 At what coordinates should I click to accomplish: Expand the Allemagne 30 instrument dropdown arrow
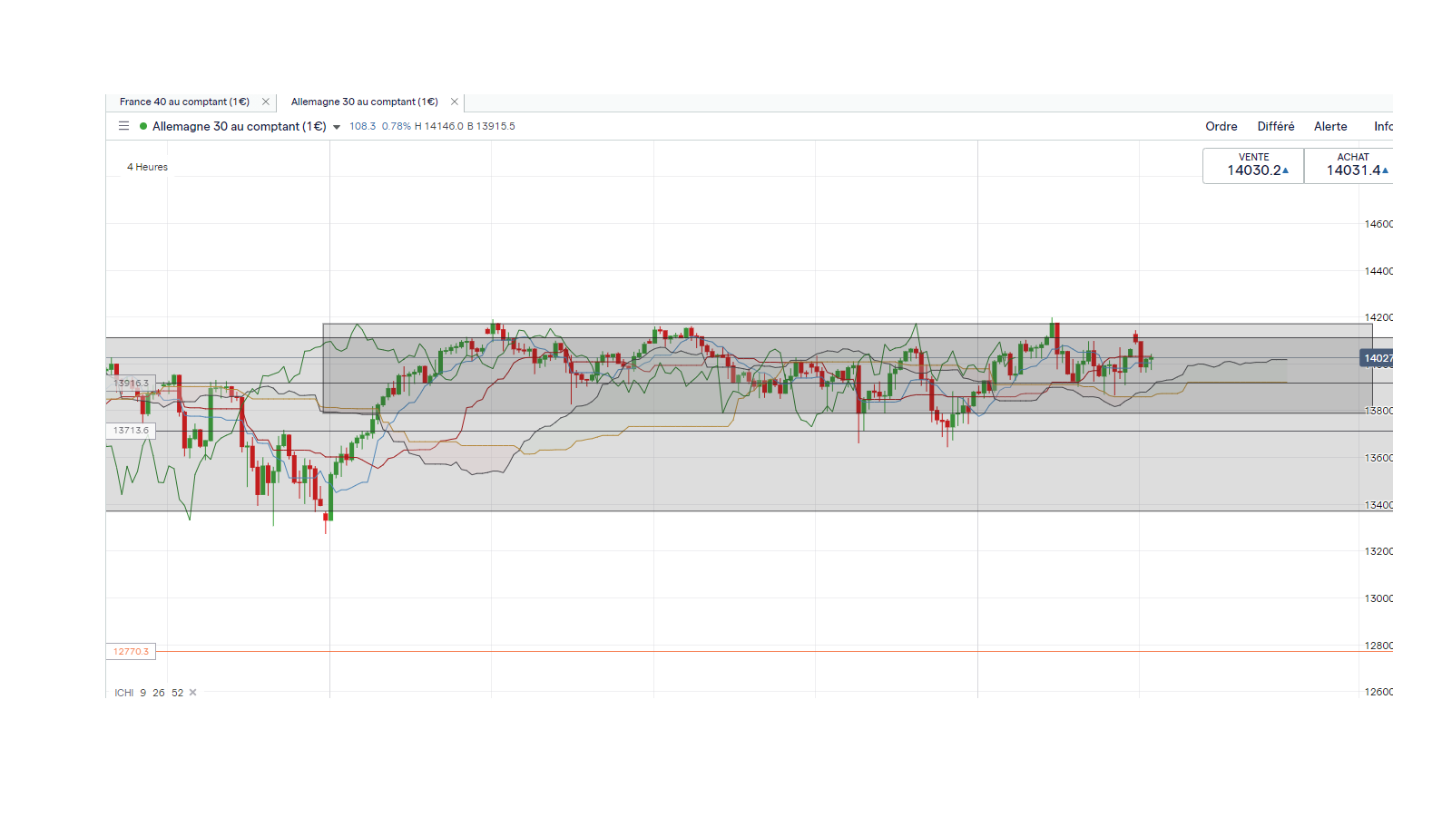pos(337,127)
